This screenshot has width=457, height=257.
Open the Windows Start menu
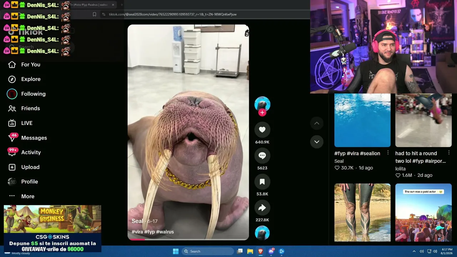point(176,251)
